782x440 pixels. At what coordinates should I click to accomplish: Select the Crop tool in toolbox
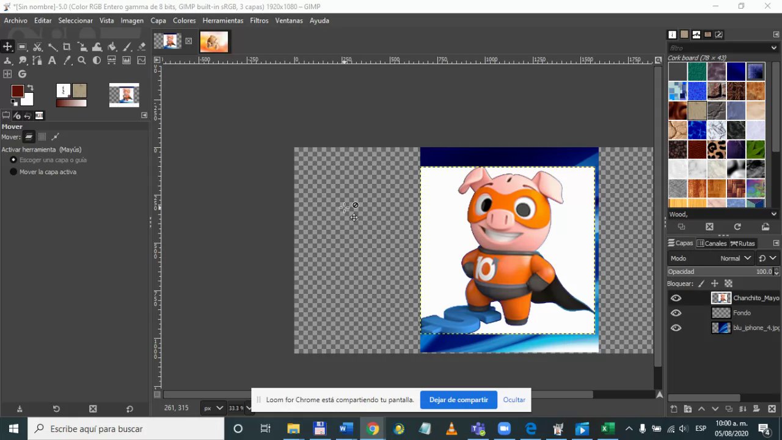point(67,46)
